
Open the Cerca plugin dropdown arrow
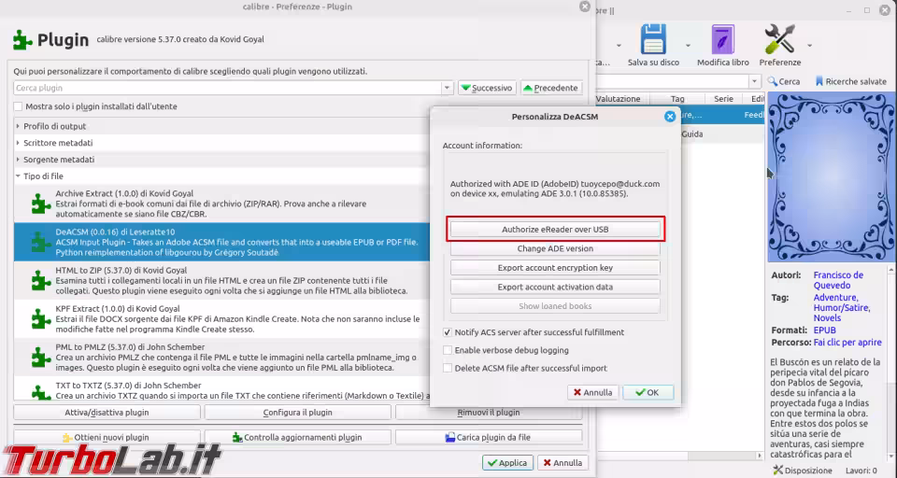pos(447,88)
